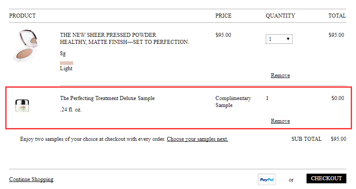The image size is (356, 189).
Task: Click the black CHECKOUT button
Action: 326,178
